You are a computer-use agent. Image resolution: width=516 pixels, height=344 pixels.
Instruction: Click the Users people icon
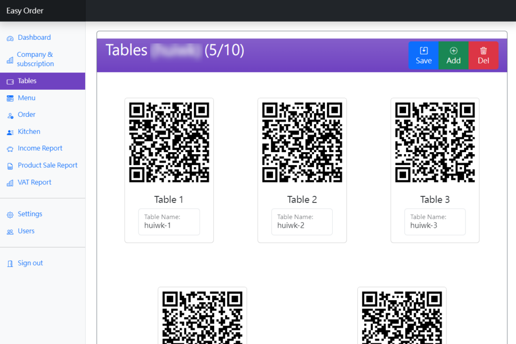[x=10, y=232]
